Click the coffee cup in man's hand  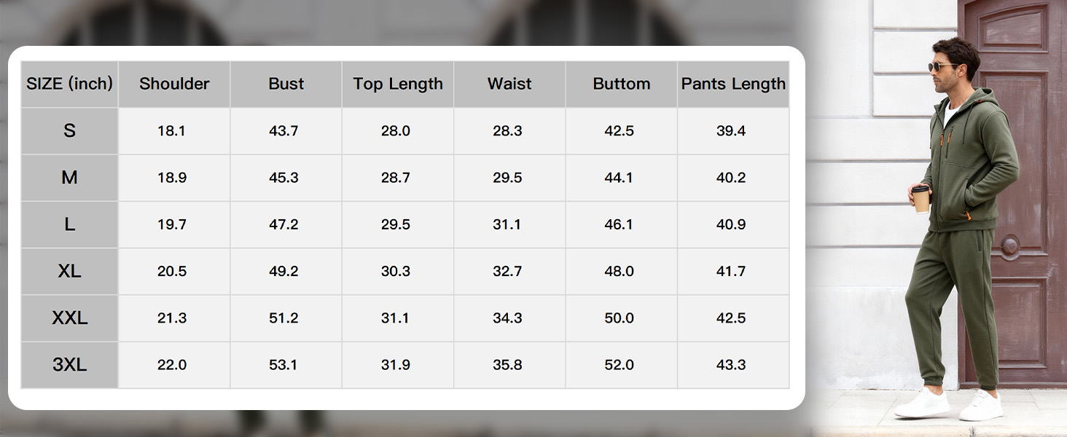click(921, 197)
